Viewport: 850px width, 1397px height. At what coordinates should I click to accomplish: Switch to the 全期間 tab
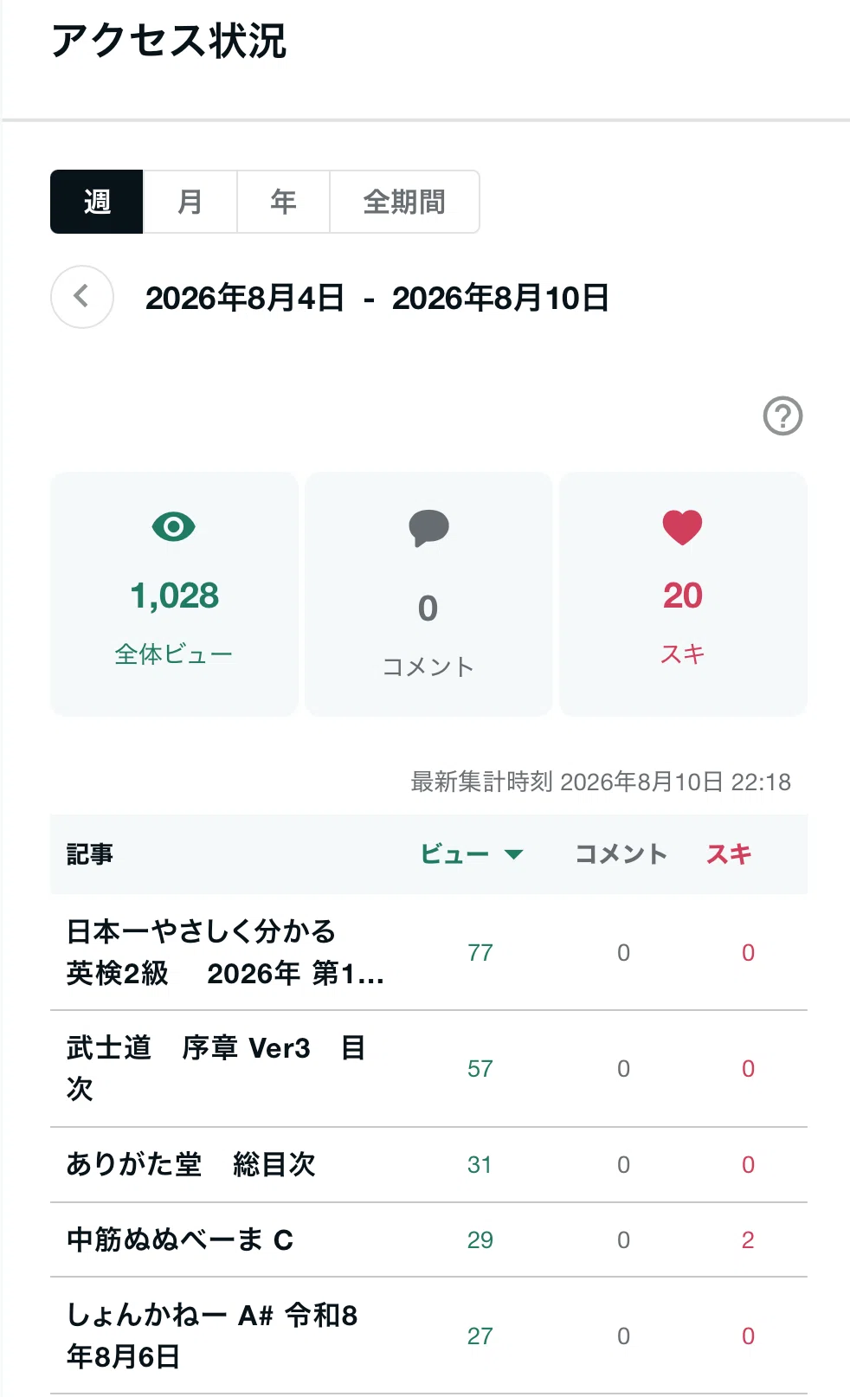404,202
